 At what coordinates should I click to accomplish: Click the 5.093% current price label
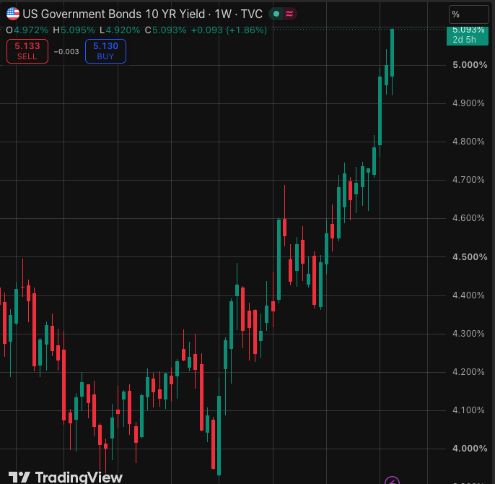click(468, 35)
